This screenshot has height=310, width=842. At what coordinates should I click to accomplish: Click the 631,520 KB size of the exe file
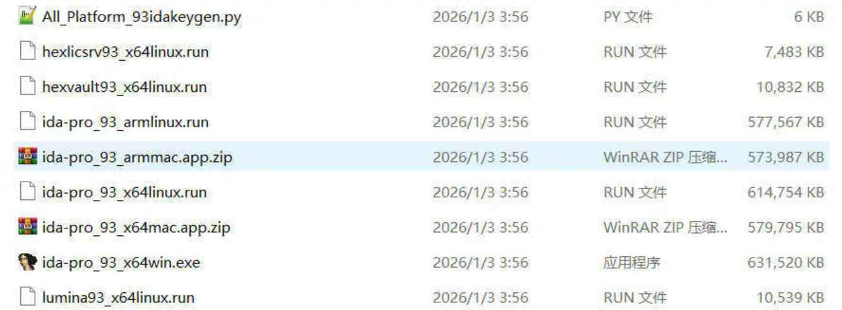(x=786, y=263)
